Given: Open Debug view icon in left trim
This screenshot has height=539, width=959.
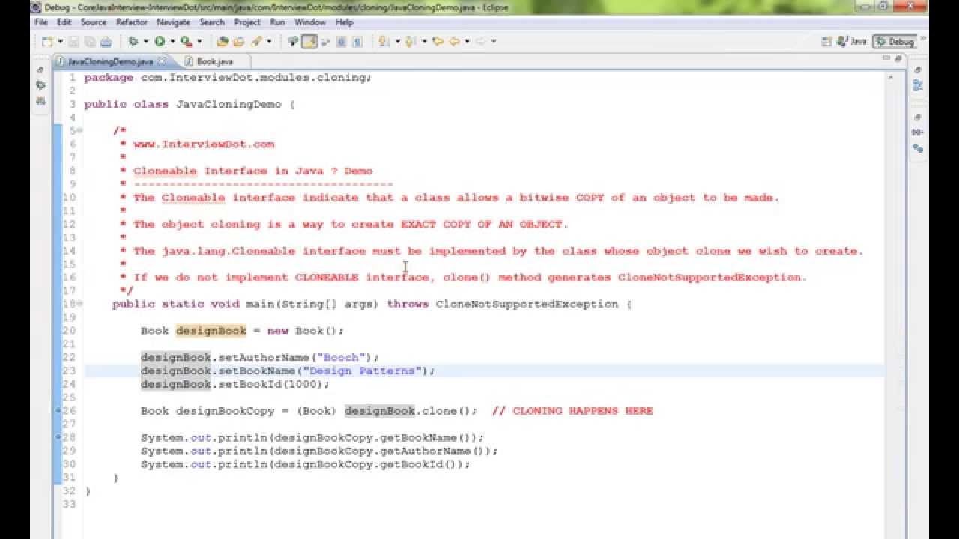Looking at the screenshot, I should point(41,85).
